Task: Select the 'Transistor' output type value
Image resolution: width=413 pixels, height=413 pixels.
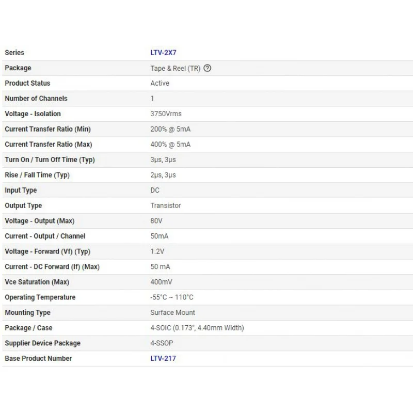Action: [165, 205]
